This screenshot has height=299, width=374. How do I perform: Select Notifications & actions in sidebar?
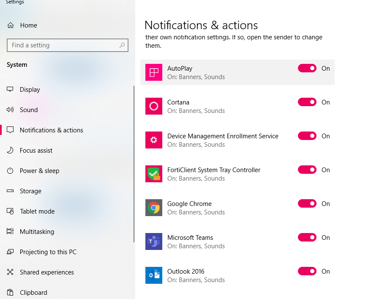pyautogui.click(x=67, y=130)
